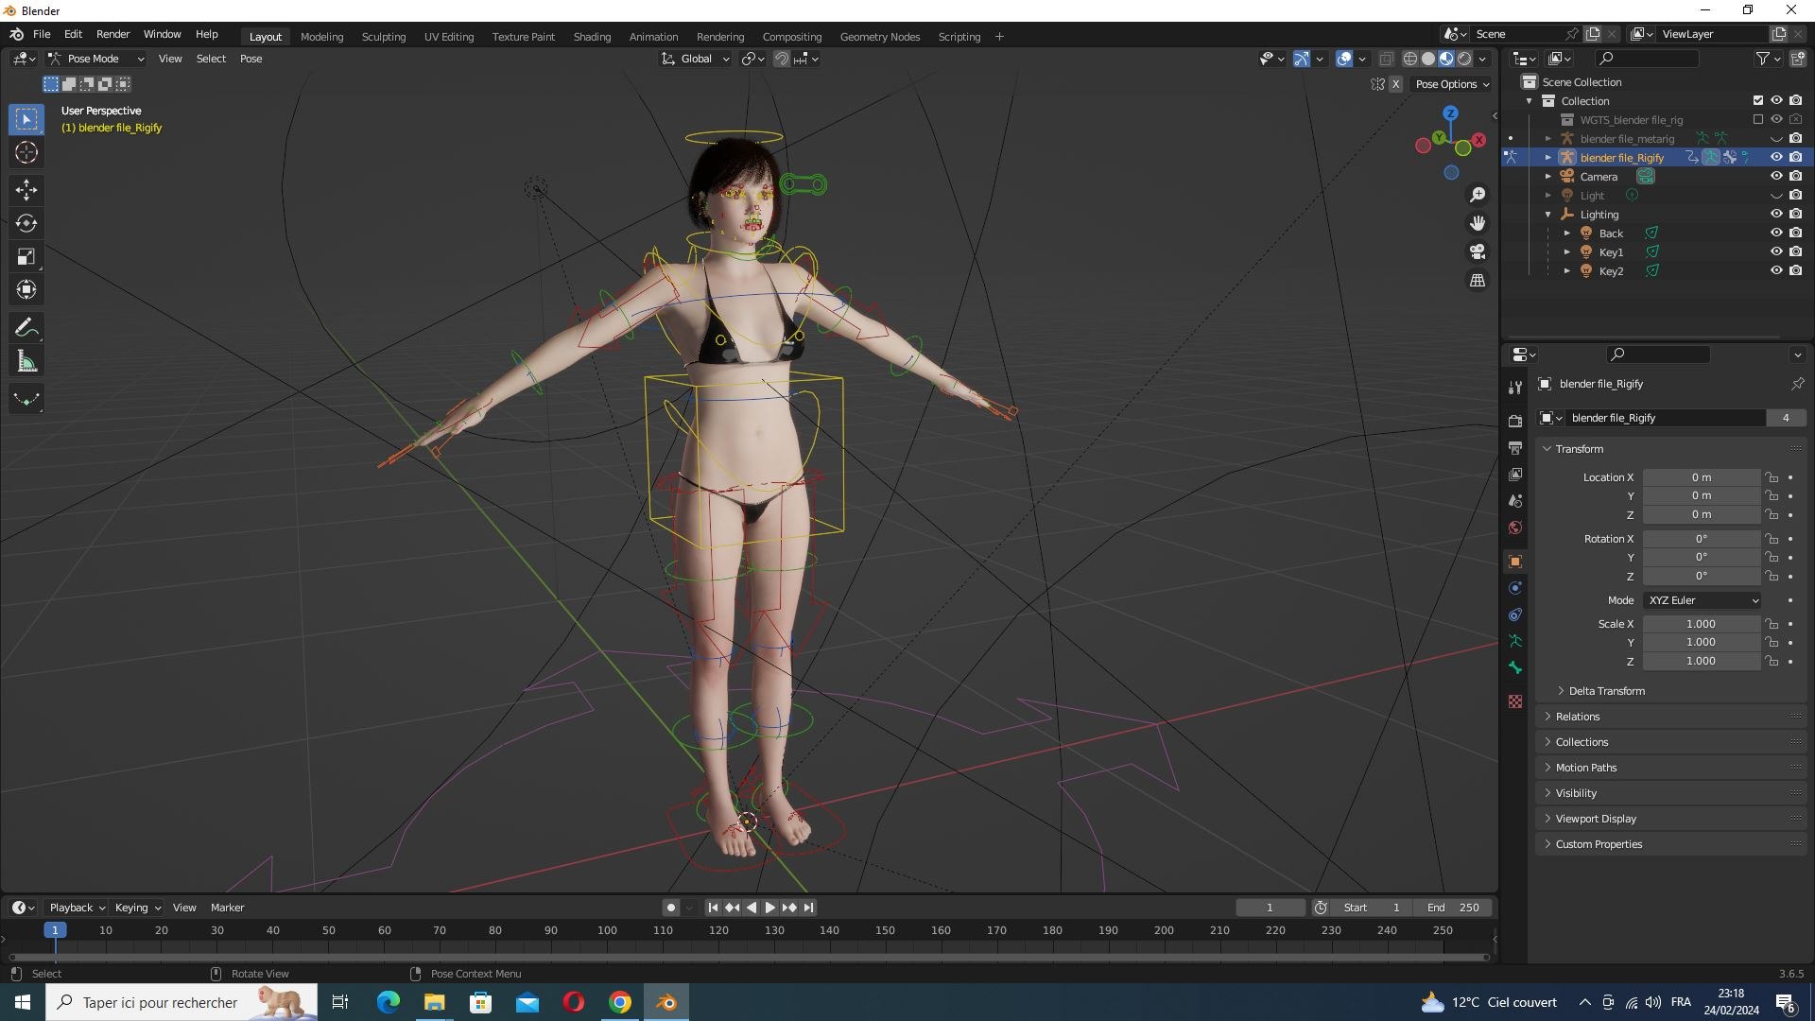Activate the Move tool
Screen dimensions: 1815x1021
(x=26, y=190)
